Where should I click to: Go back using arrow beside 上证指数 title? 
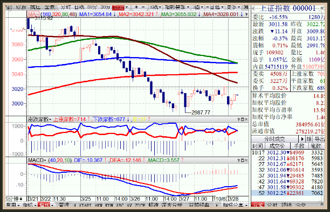[x=254, y=9]
